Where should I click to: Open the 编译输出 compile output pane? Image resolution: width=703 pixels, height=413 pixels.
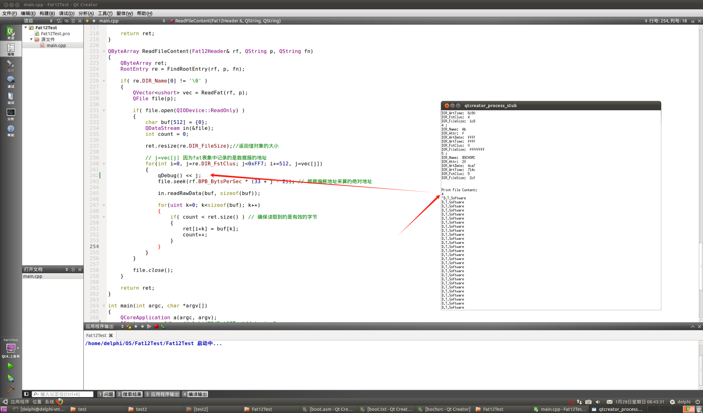coord(195,394)
